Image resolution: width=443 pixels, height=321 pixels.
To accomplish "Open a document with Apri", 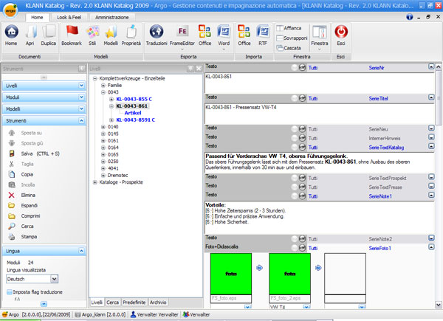I will pyautogui.click(x=30, y=32).
